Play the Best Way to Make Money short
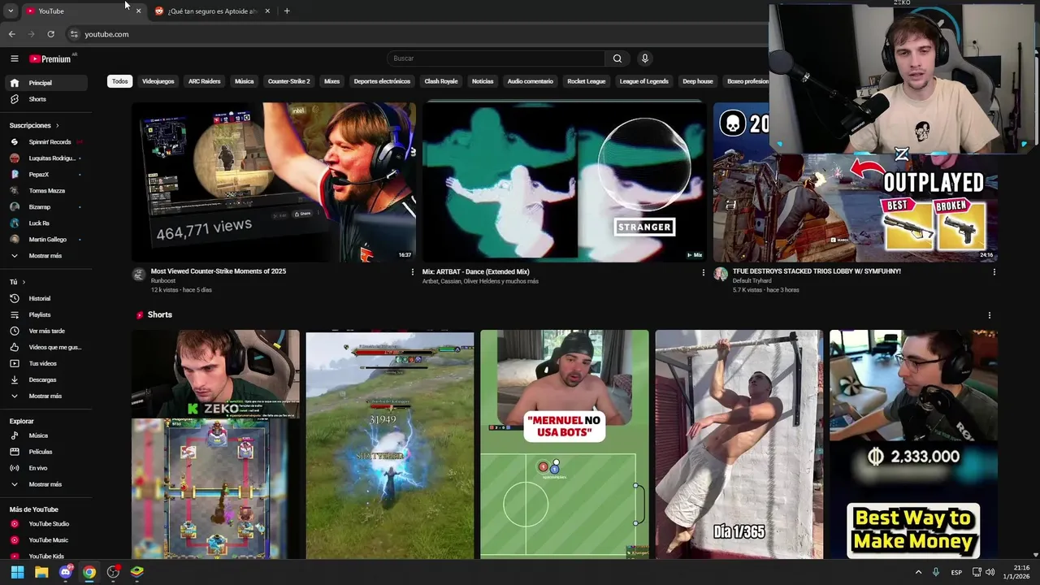 point(914,444)
